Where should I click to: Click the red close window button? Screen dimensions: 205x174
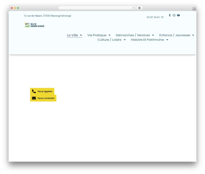point(12,8)
